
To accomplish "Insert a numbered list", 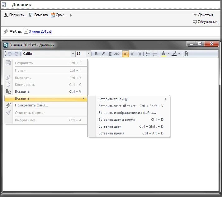I will tap(155, 54).
